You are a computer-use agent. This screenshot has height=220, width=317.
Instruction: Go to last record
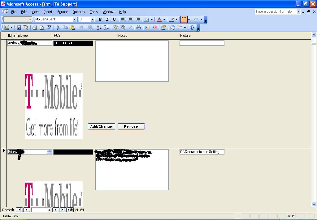point(63,210)
